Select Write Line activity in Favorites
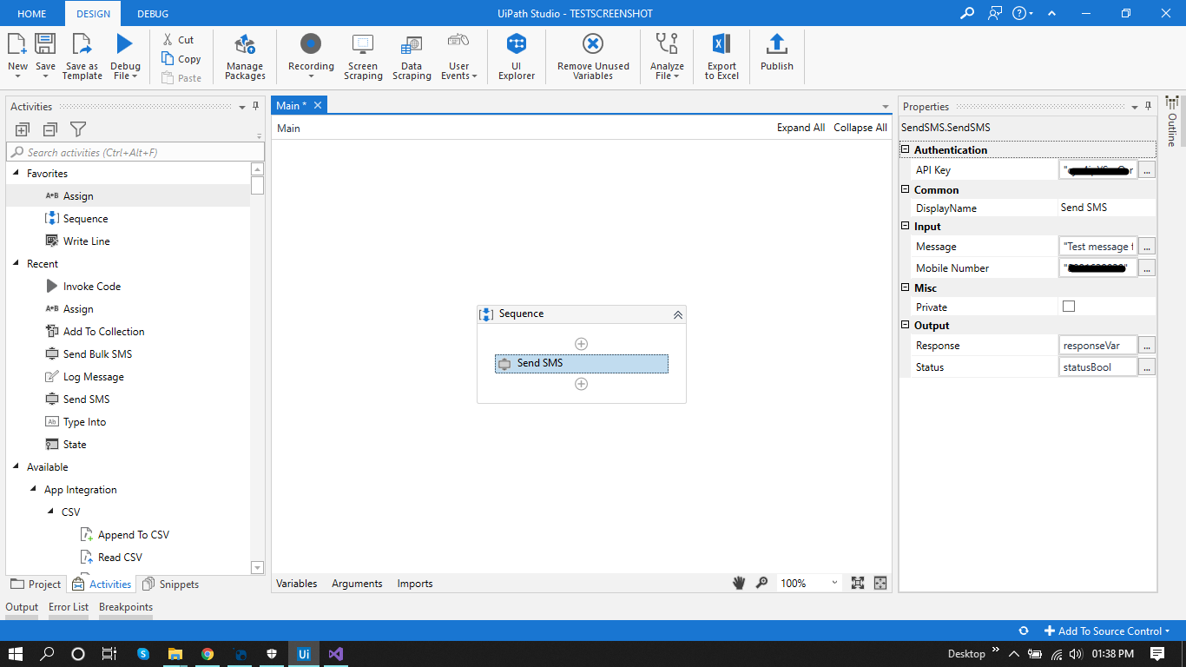Image resolution: width=1186 pixels, height=667 pixels. click(77, 241)
